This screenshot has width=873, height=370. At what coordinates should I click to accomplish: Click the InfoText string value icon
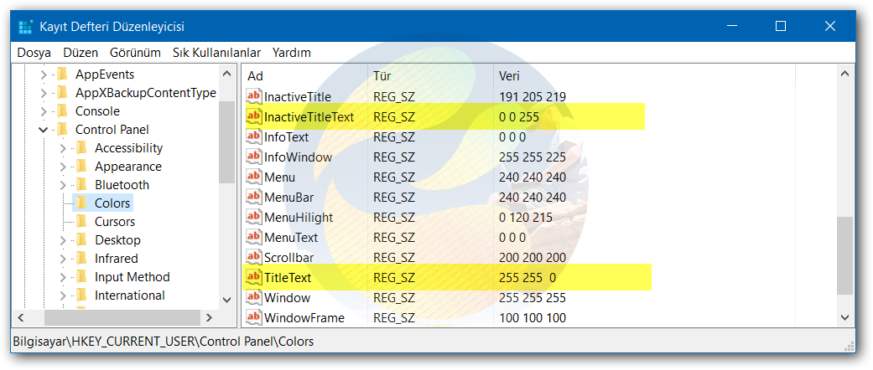coord(254,136)
